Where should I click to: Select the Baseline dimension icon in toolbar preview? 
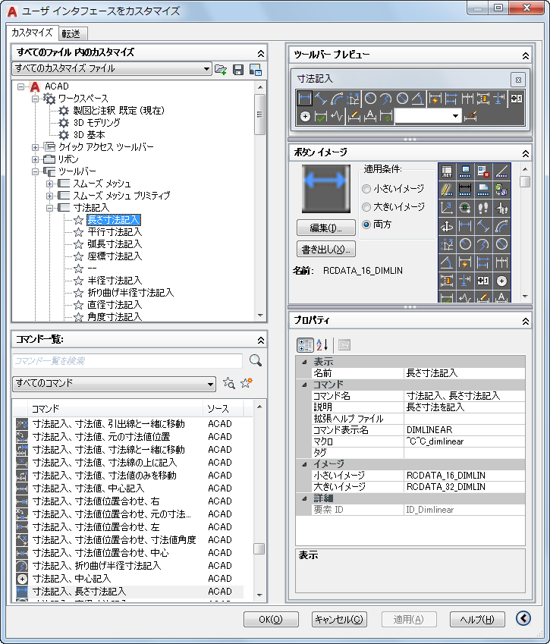pos(451,99)
